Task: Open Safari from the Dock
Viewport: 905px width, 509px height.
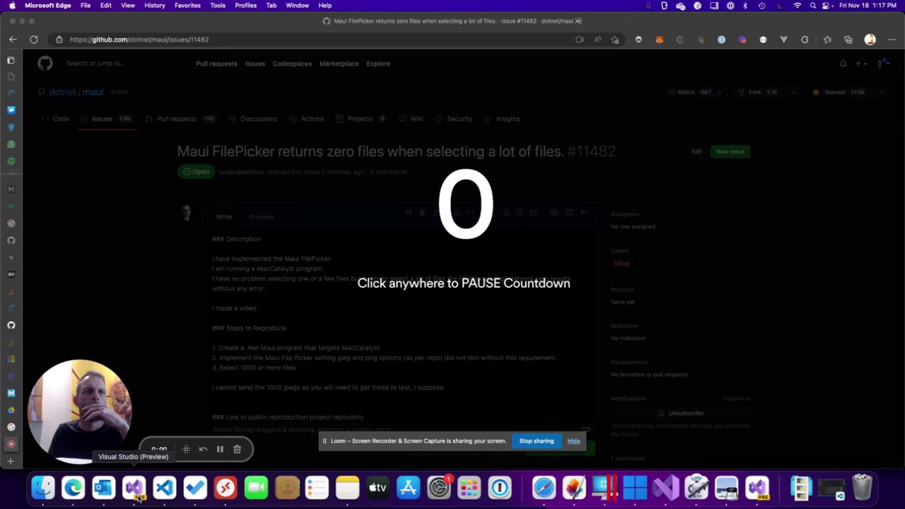Action: [x=544, y=488]
